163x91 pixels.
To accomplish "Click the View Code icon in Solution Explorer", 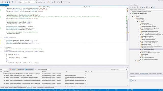I will tap(150, 7).
